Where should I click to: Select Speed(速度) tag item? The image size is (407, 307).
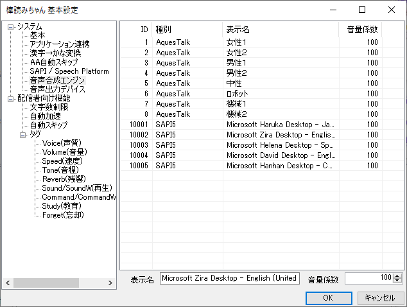pyautogui.click(x=62, y=161)
